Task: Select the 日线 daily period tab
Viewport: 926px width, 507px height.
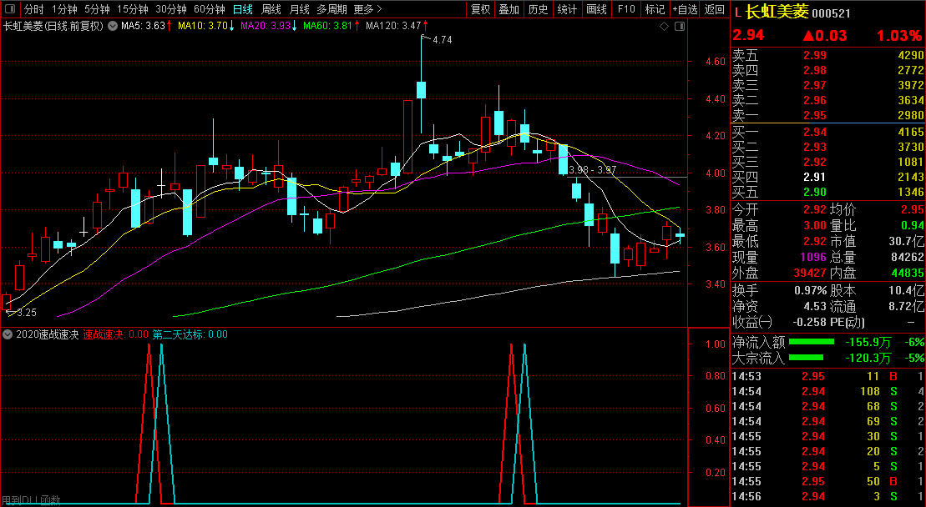Action: pos(243,9)
